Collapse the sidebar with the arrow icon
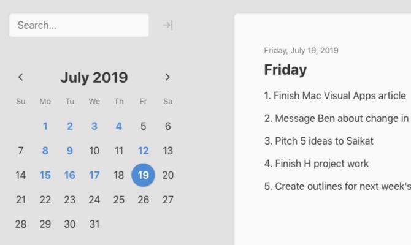 tap(167, 25)
